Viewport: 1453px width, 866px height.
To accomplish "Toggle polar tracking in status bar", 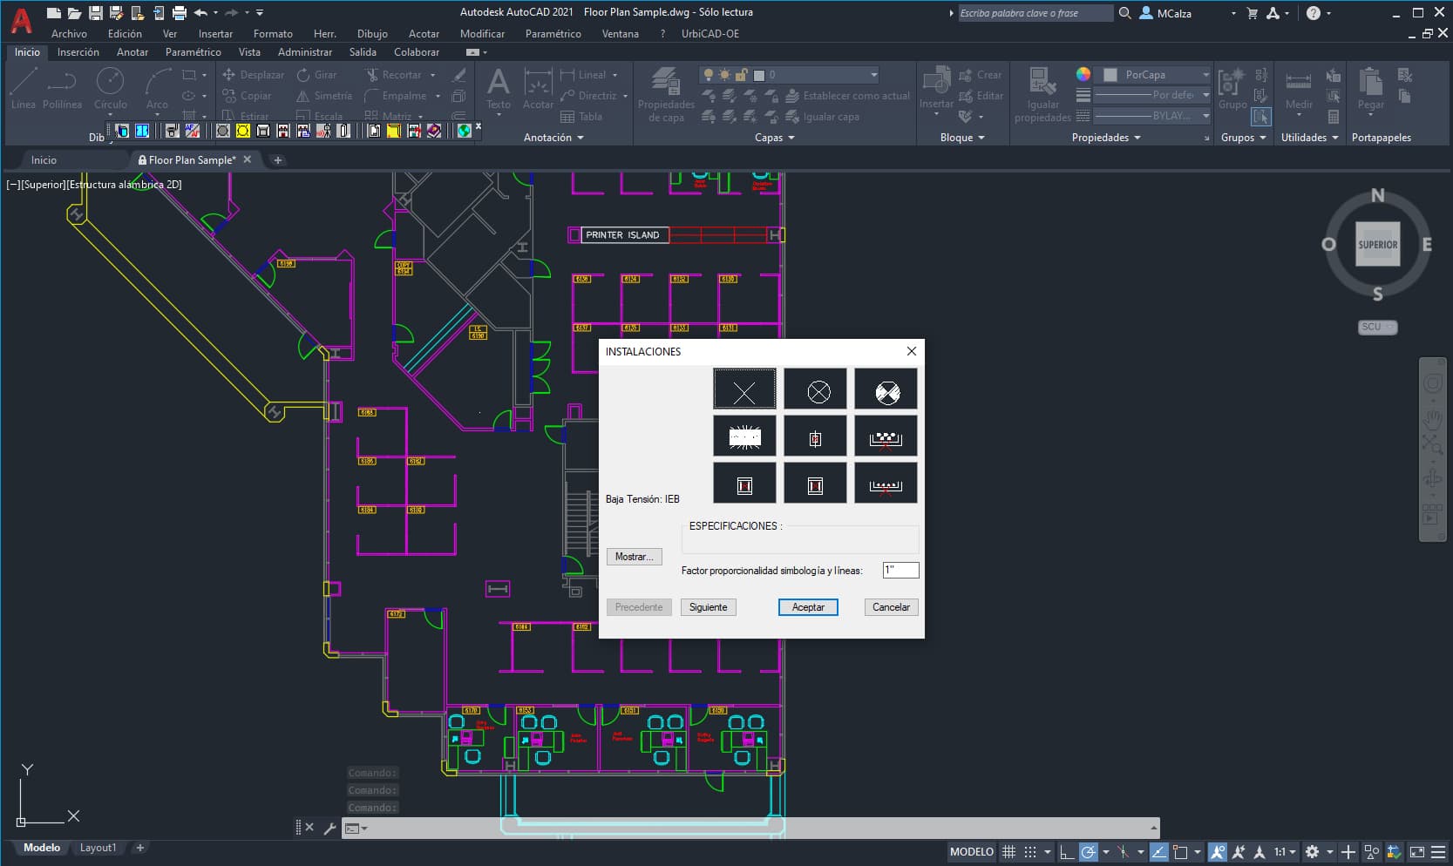I will [1089, 851].
